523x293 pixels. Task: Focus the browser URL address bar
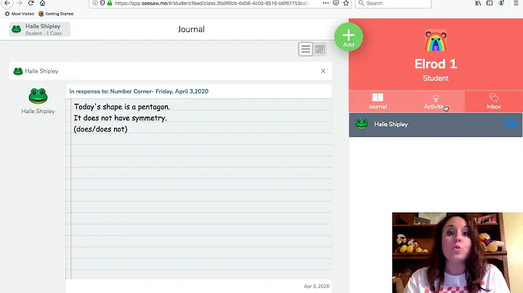pyautogui.click(x=212, y=3)
